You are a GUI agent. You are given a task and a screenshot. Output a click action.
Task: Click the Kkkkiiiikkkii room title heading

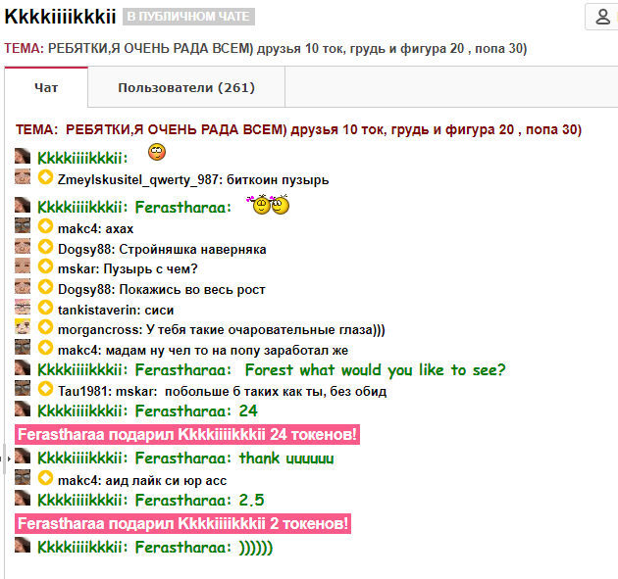[x=61, y=17]
